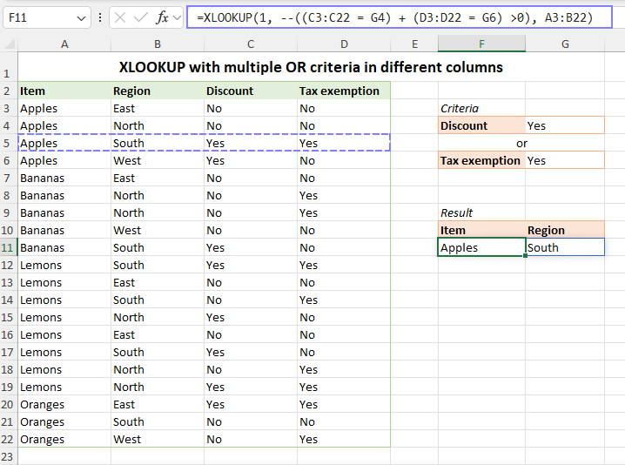625x465 pixels.
Task: Click the 'Item' header cell in A2
Action: pos(64,91)
